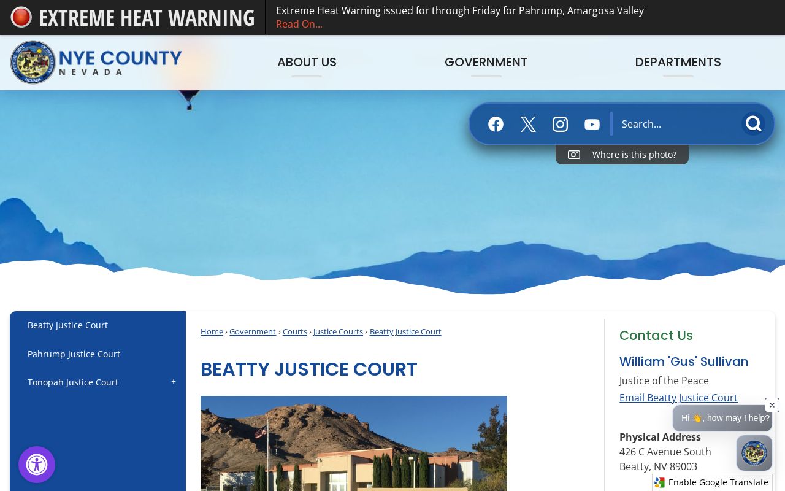
Task: Click Email Beatty Justice Court link
Action: (678, 398)
